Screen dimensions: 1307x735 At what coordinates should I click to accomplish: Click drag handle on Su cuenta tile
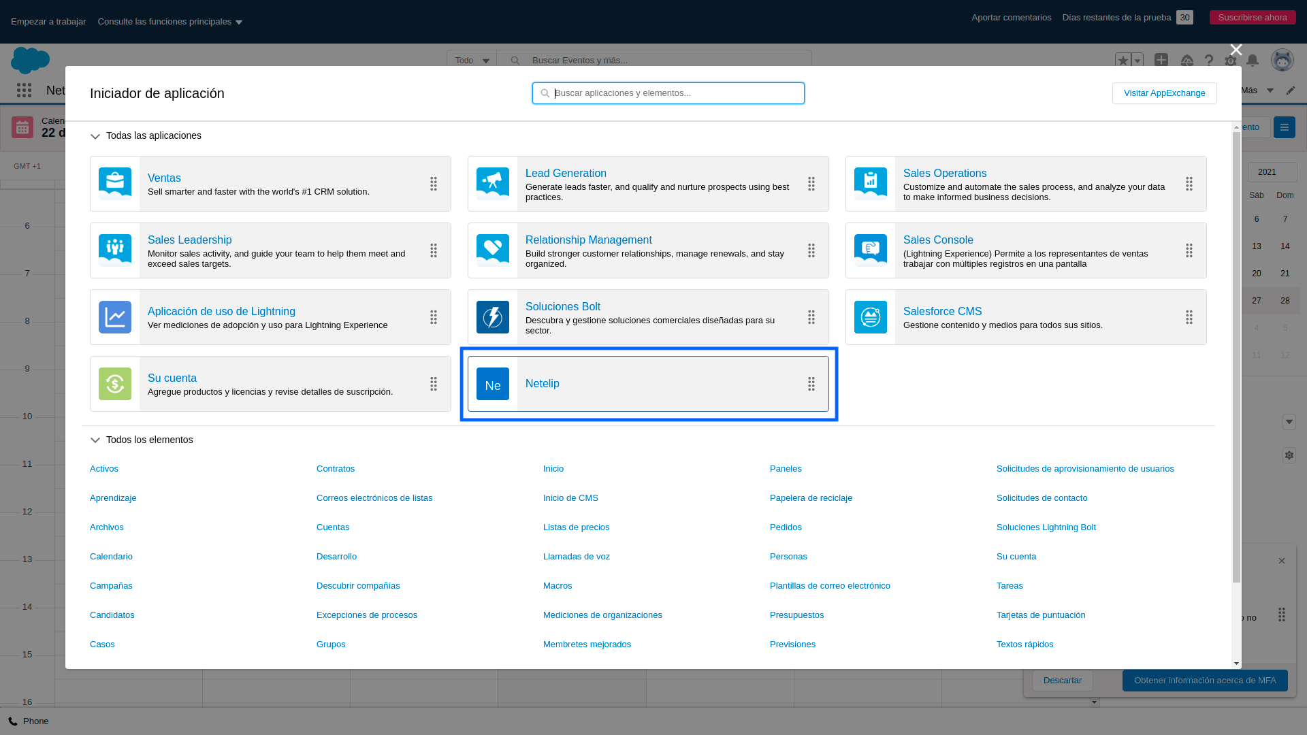[x=434, y=384]
